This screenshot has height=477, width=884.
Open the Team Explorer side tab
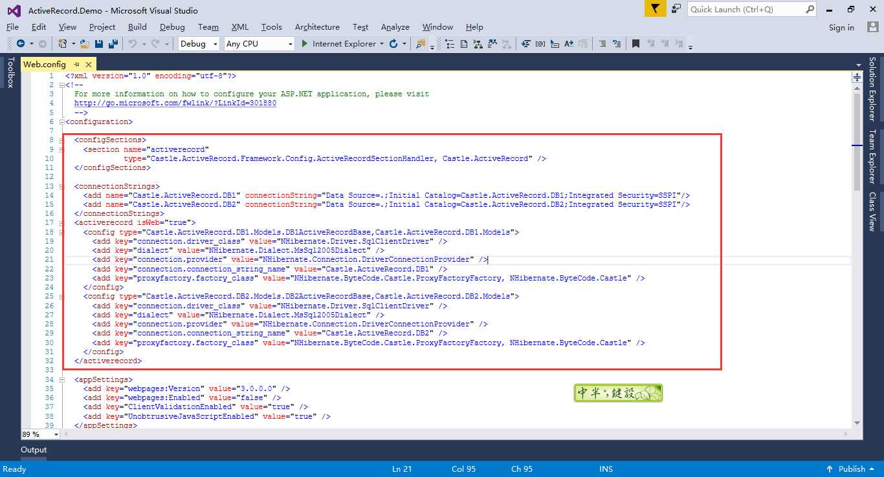pos(872,156)
